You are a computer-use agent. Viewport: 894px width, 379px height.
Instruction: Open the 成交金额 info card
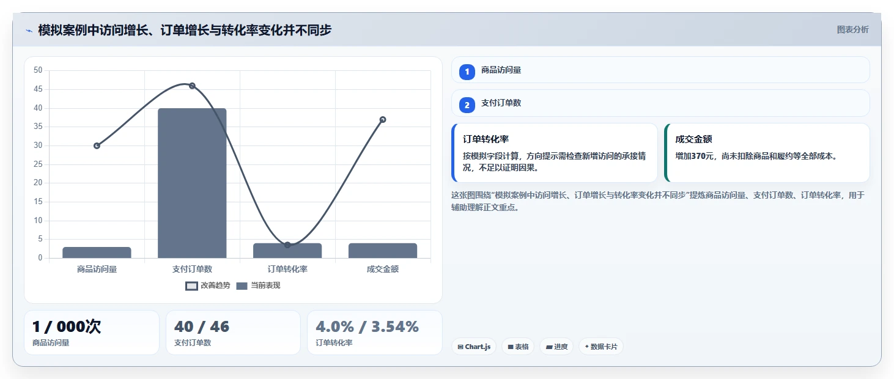[767, 153]
